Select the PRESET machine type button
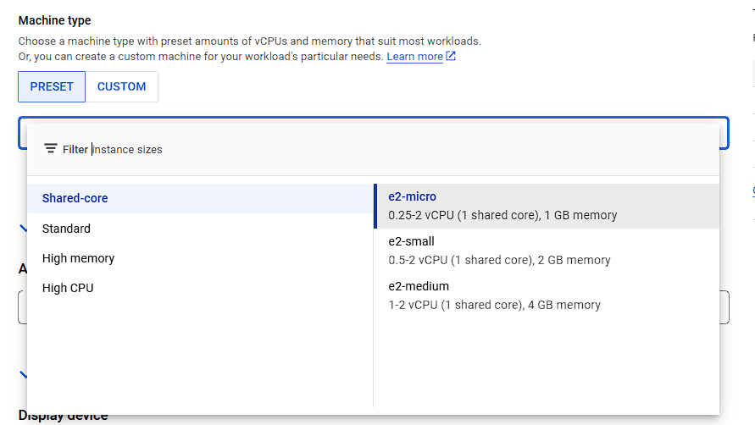The width and height of the screenshot is (755, 425). point(52,86)
